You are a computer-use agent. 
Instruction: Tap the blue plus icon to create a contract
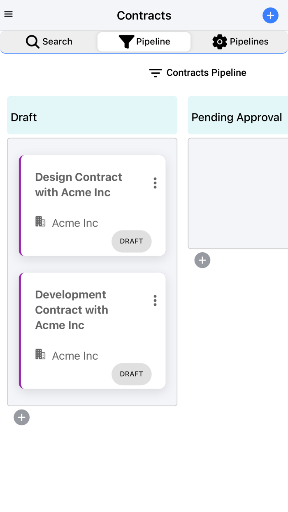pyautogui.click(x=270, y=15)
